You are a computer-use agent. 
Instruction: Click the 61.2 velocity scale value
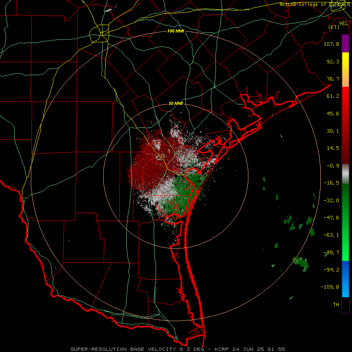(x=333, y=96)
